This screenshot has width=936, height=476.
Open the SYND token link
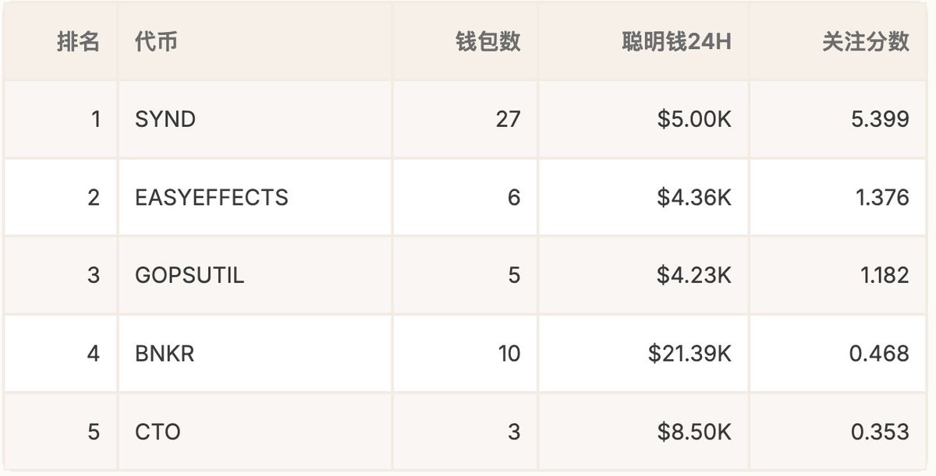[x=165, y=119]
